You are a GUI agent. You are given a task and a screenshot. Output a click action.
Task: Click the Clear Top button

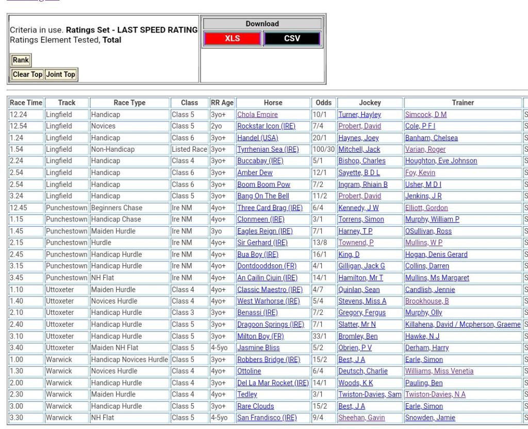click(x=27, y=74)
